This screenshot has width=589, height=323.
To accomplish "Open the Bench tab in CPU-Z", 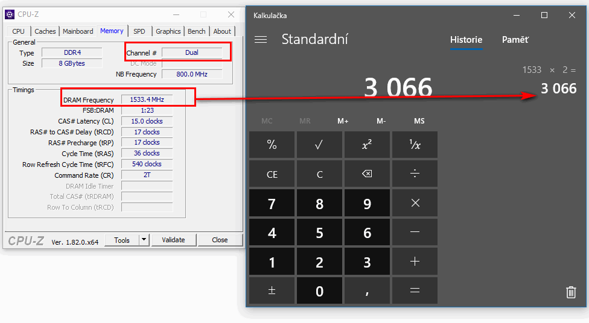I will (x=197, y=31).
